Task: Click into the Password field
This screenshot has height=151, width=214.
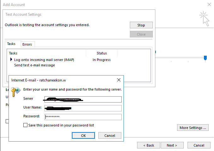Action: pyautogui.click(x=83, y=117)
